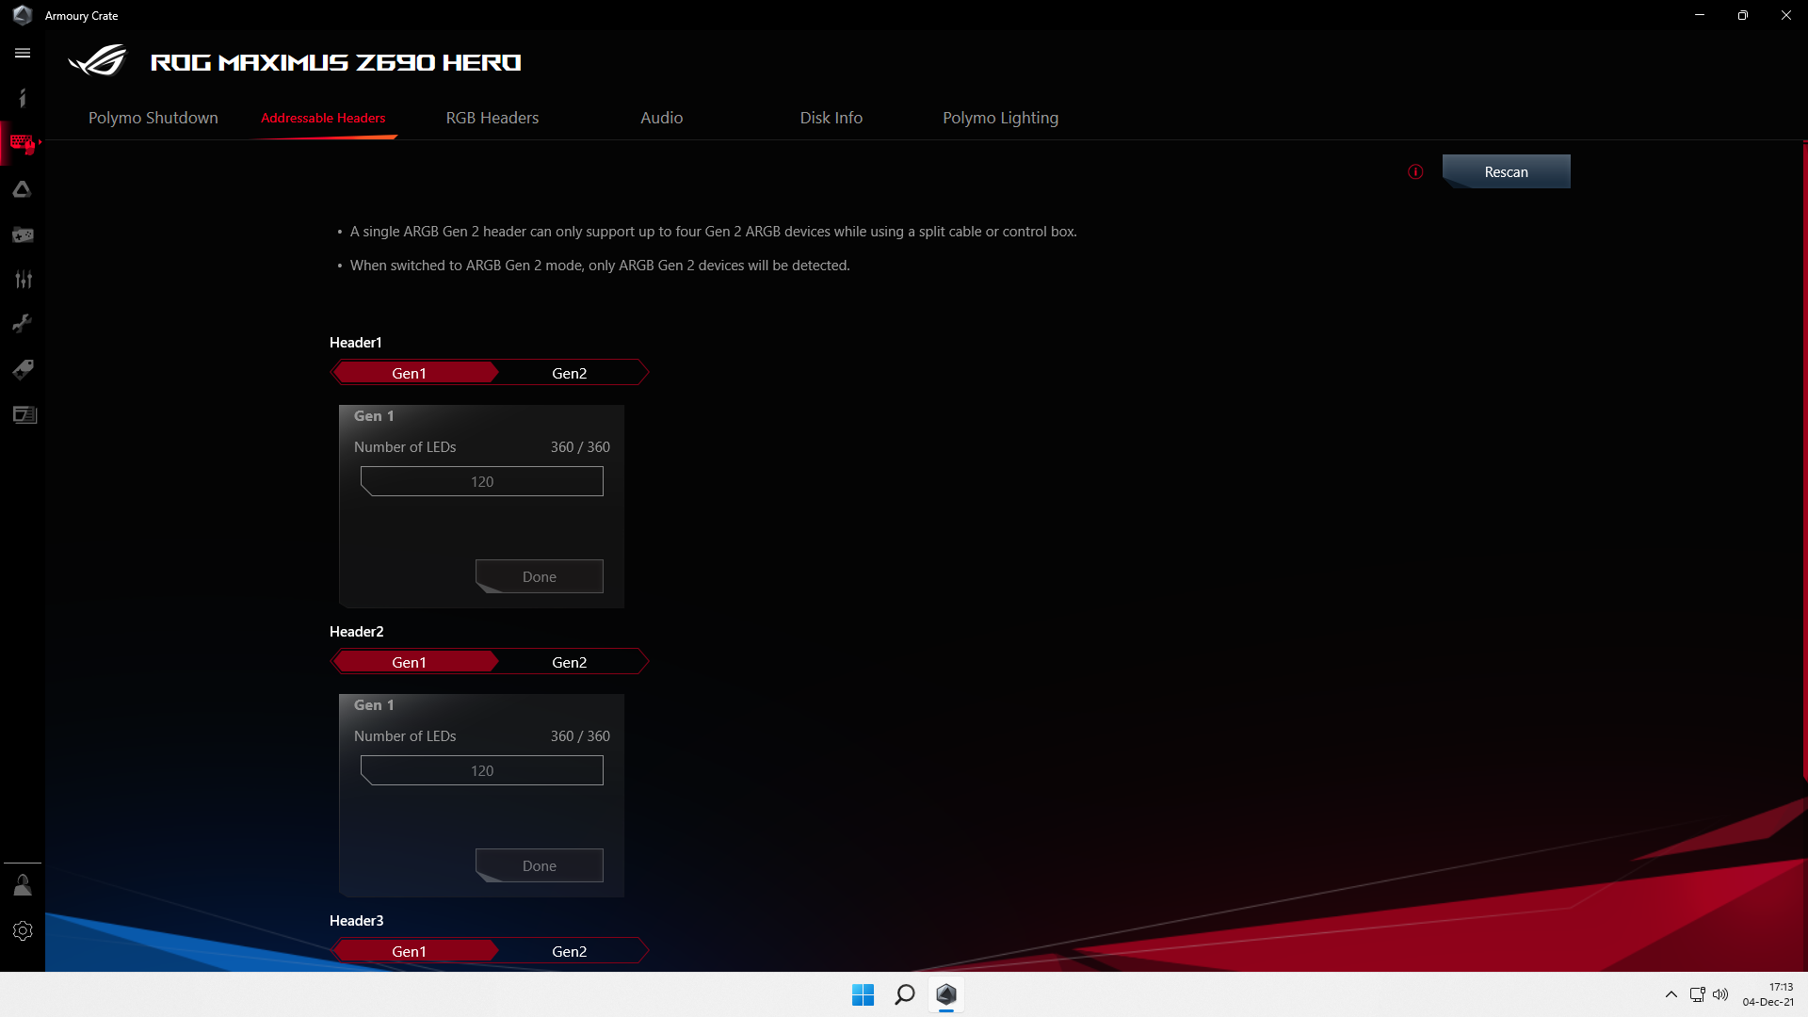Viewport: 1808px width, 1017px height.
Task: Open Scenario Profiles sliders icon
Action: tap(23, 279)
